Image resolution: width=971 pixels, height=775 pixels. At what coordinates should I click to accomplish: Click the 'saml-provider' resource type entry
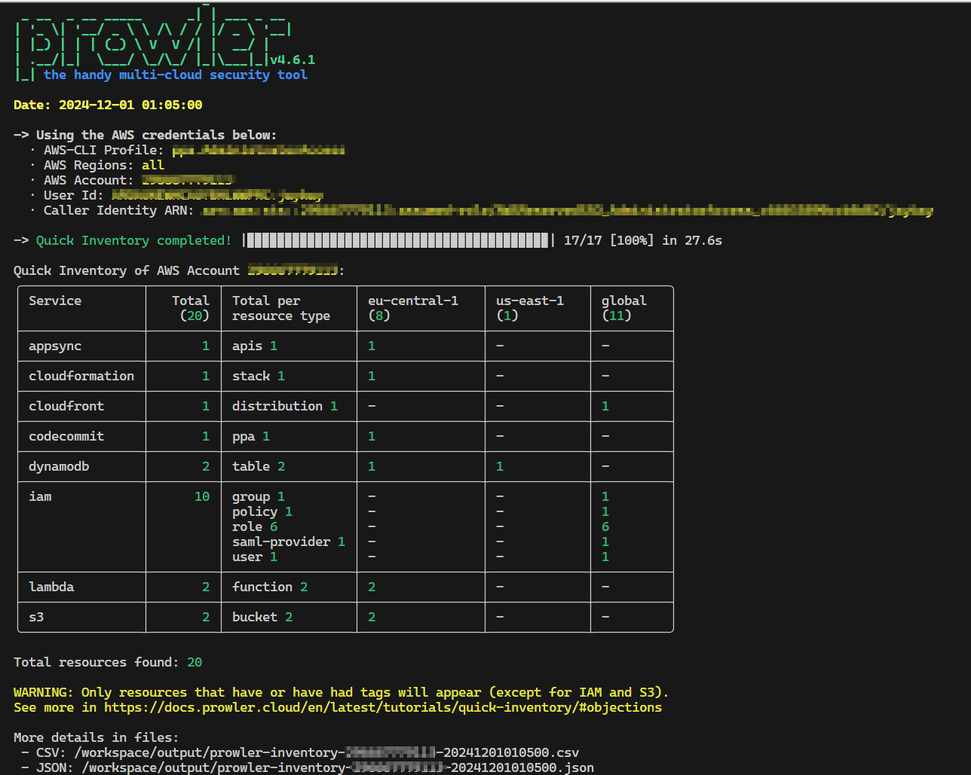281,542
